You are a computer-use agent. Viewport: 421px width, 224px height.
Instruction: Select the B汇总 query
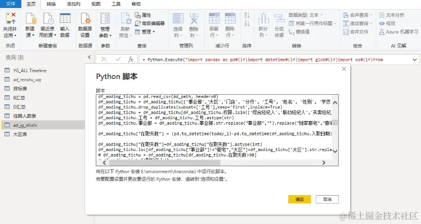click(43, 98)
